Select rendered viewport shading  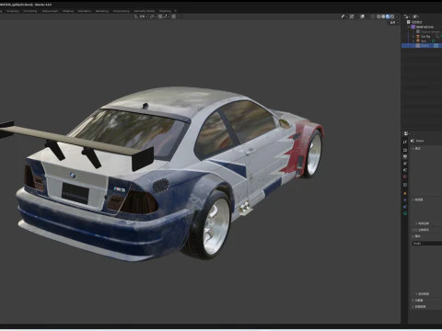pos(392,17)
